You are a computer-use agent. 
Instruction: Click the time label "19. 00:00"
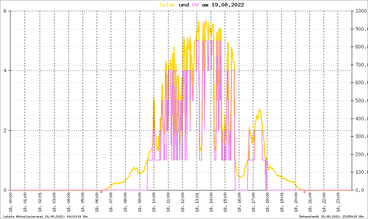(x=10, y=202)
